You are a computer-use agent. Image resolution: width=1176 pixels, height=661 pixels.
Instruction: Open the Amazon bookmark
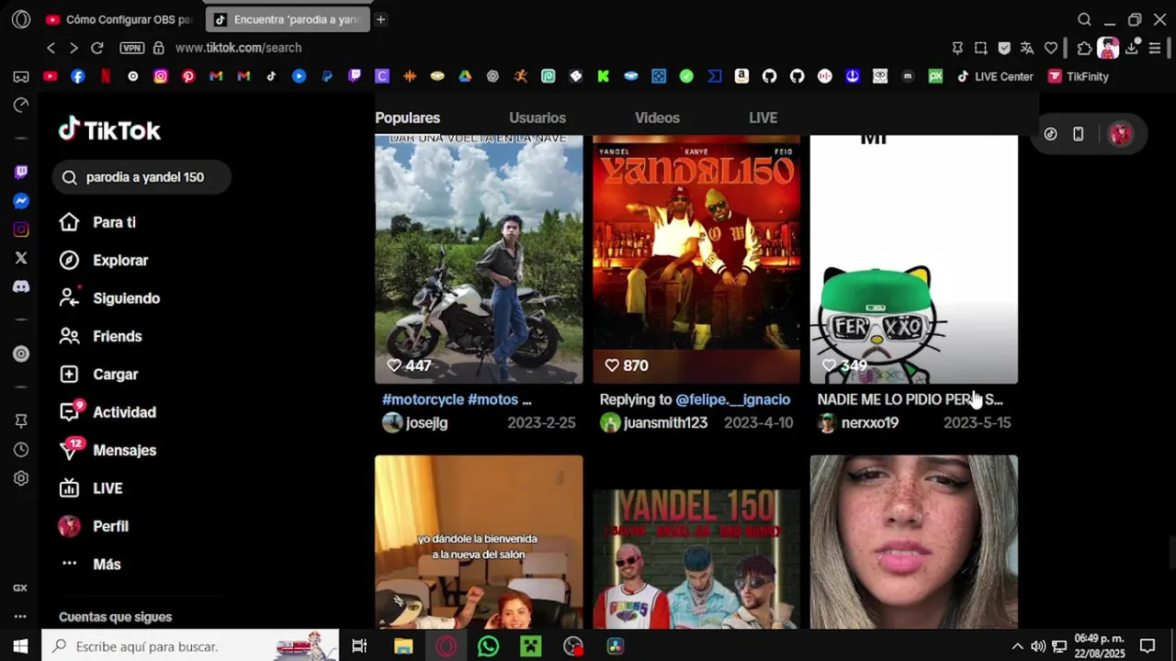tap(741, 76)
